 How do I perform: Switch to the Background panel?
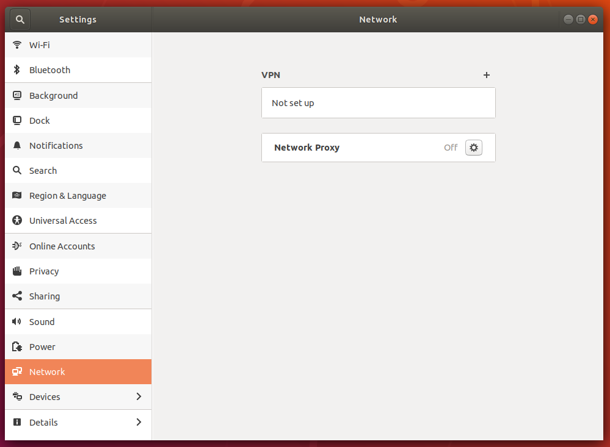(78, 96)
